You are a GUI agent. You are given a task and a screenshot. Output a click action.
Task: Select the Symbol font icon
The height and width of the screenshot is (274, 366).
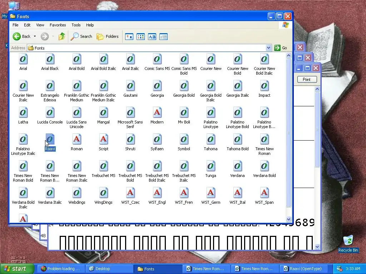point(184,139)
